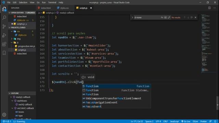The image size is (219, 123).
Task: Change language mode via JavaScript
Action: [x=174, y=122]
